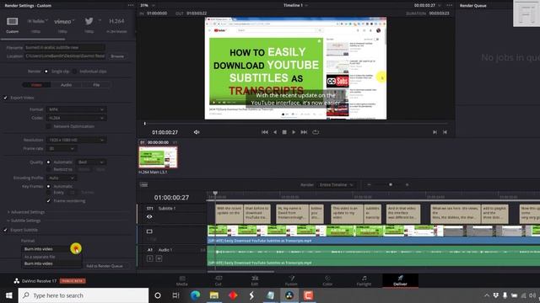Select the Single clip render option
540x303 pixels.
coord(46,72)
